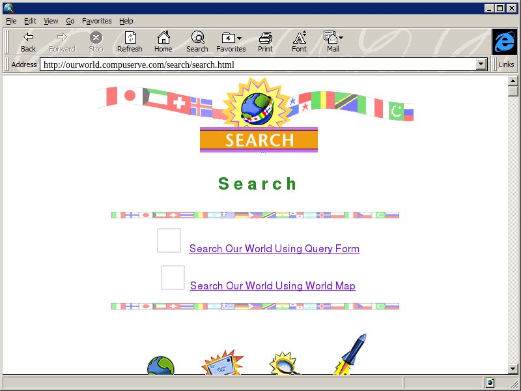Screen dimensions: 521x391
Task: Expand the address bar history dropdown
Action: point(482,65)
